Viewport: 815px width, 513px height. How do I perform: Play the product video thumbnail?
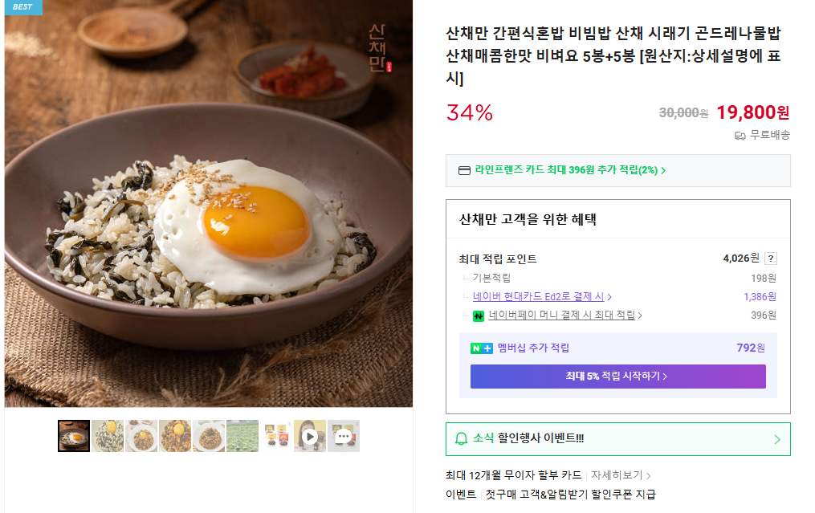coord(310,436)
